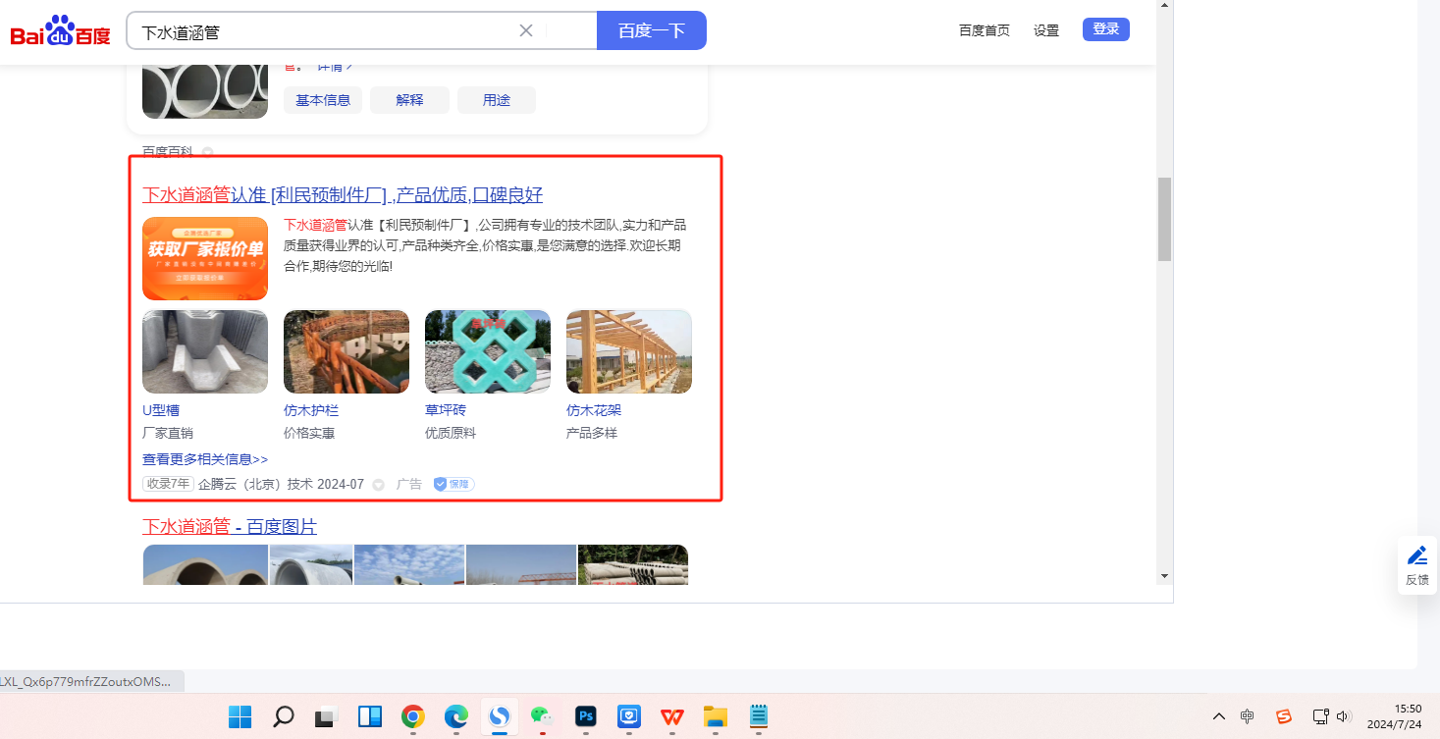Open the 下水道涵管 - 百度图片 link

pyautogui.click(x=230, y=526)
